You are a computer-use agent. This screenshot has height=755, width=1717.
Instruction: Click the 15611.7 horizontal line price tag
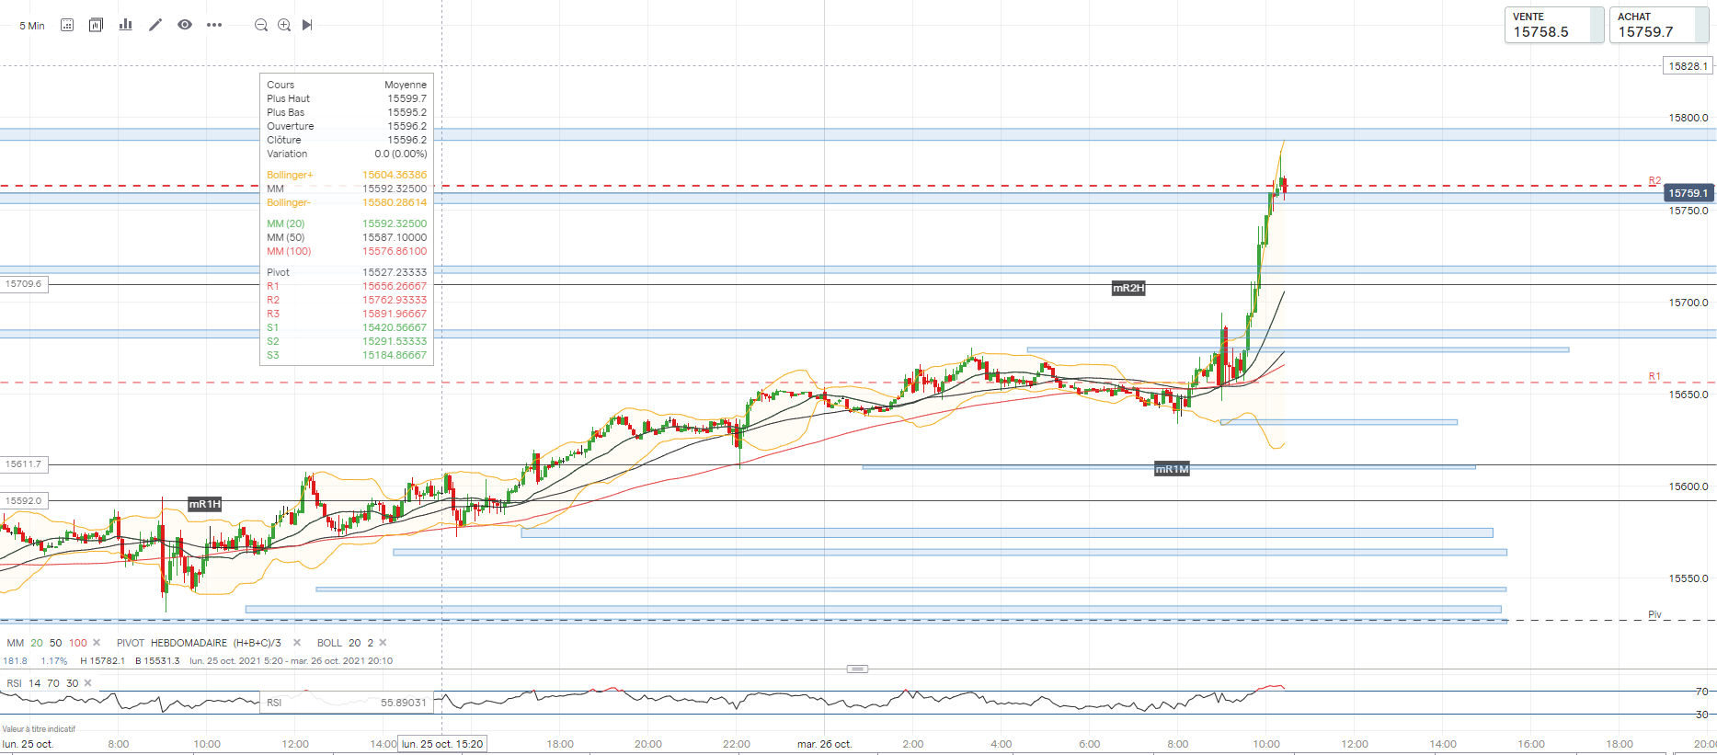[x=24, y=464]
